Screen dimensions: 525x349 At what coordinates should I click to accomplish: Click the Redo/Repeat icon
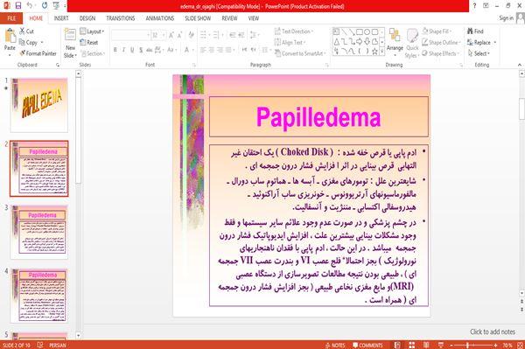[45, 6]
